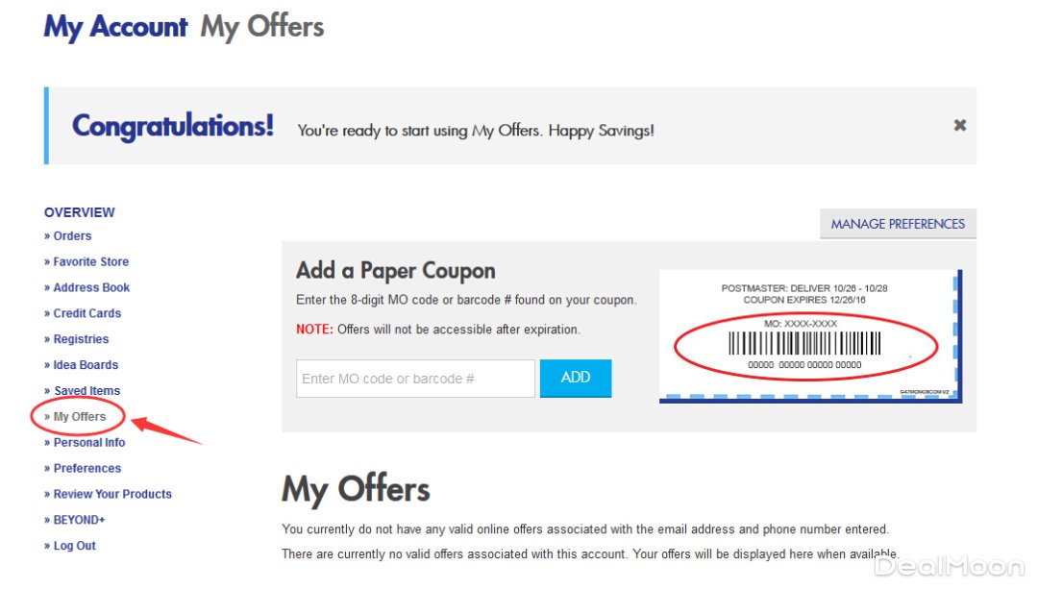1038x589 pixels.
Task: View Idea Boards
Action: click(x=86, y=366)
